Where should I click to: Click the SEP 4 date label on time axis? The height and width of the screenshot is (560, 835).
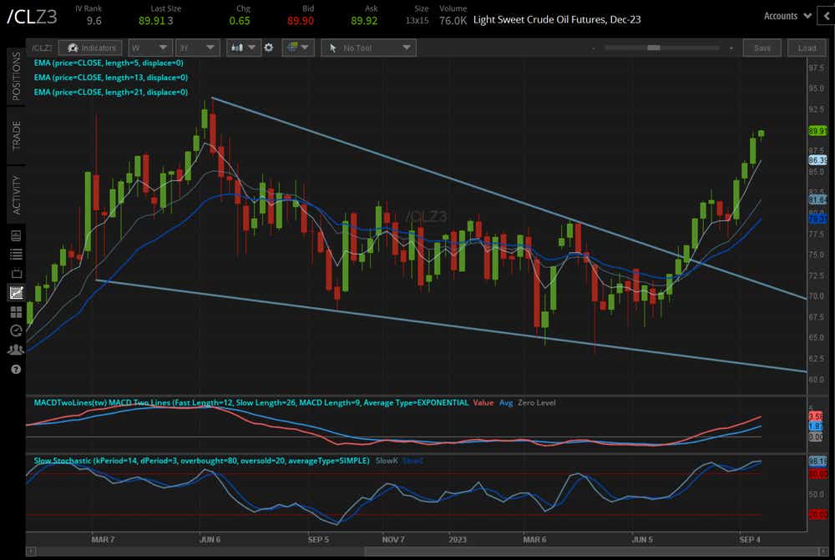(x=750, y=540)
